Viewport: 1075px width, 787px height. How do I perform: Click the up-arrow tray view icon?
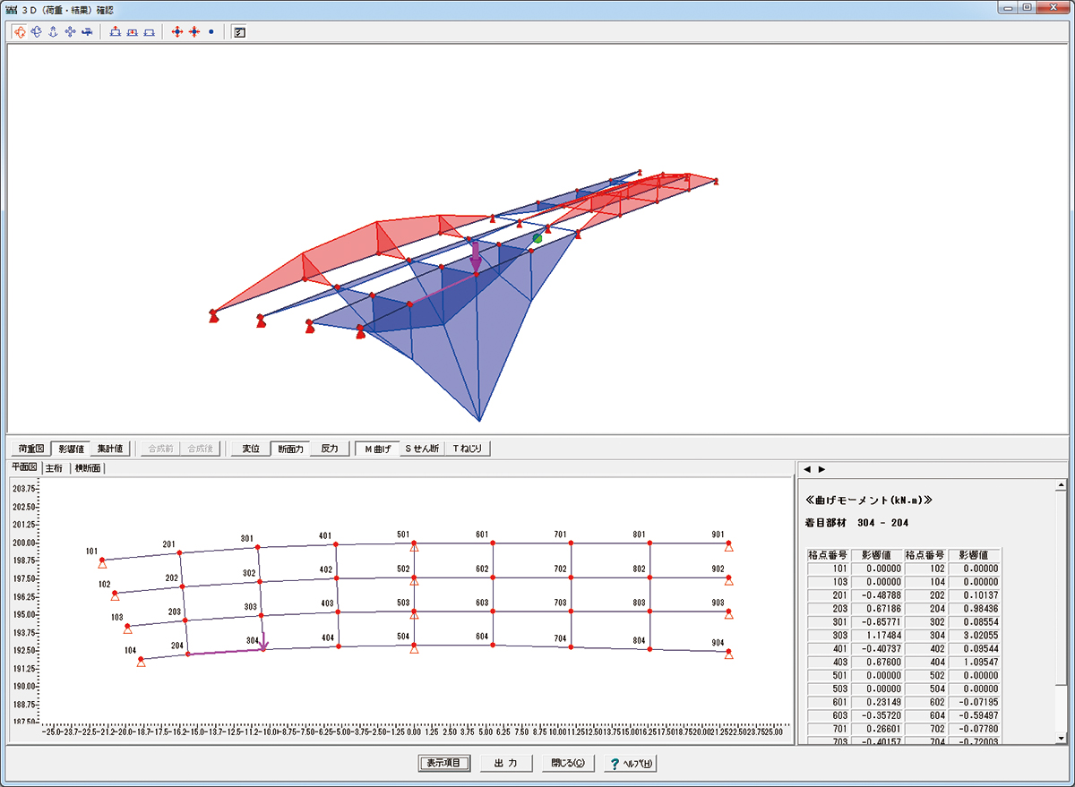[x=116, y=31]
